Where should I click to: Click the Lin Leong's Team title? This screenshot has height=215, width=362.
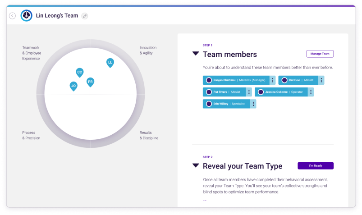tap(57, 16)
